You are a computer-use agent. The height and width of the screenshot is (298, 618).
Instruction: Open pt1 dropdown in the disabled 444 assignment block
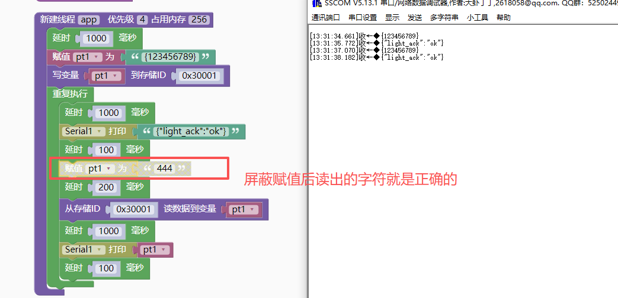tap(100, 169)
